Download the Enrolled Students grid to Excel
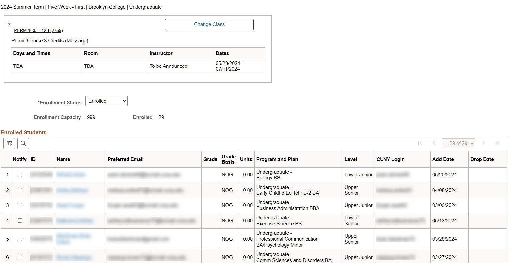 9,143
